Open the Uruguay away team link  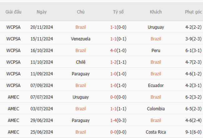(156, 27)
